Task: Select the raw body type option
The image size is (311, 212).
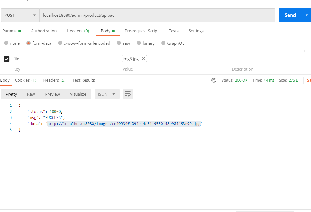Action: point(119,43)
